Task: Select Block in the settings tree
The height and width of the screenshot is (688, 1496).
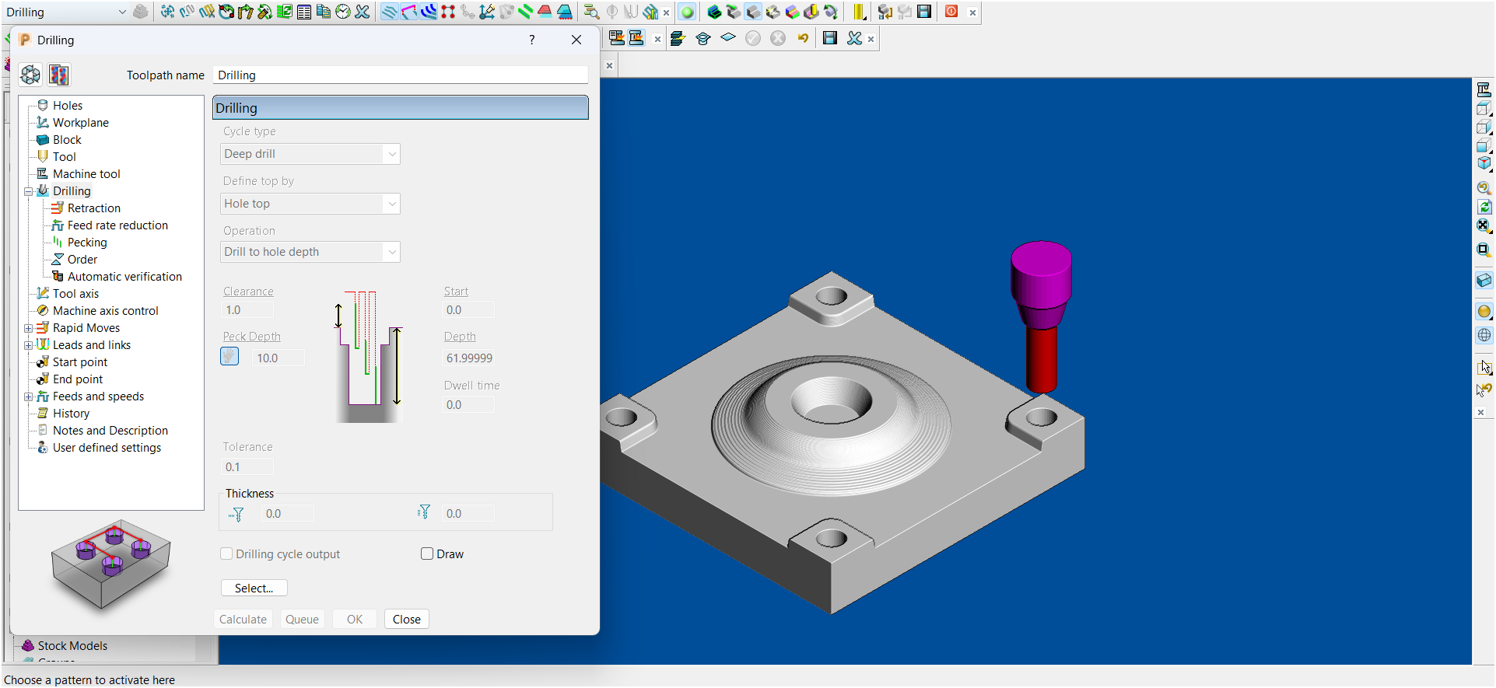Action: point(67,140)
